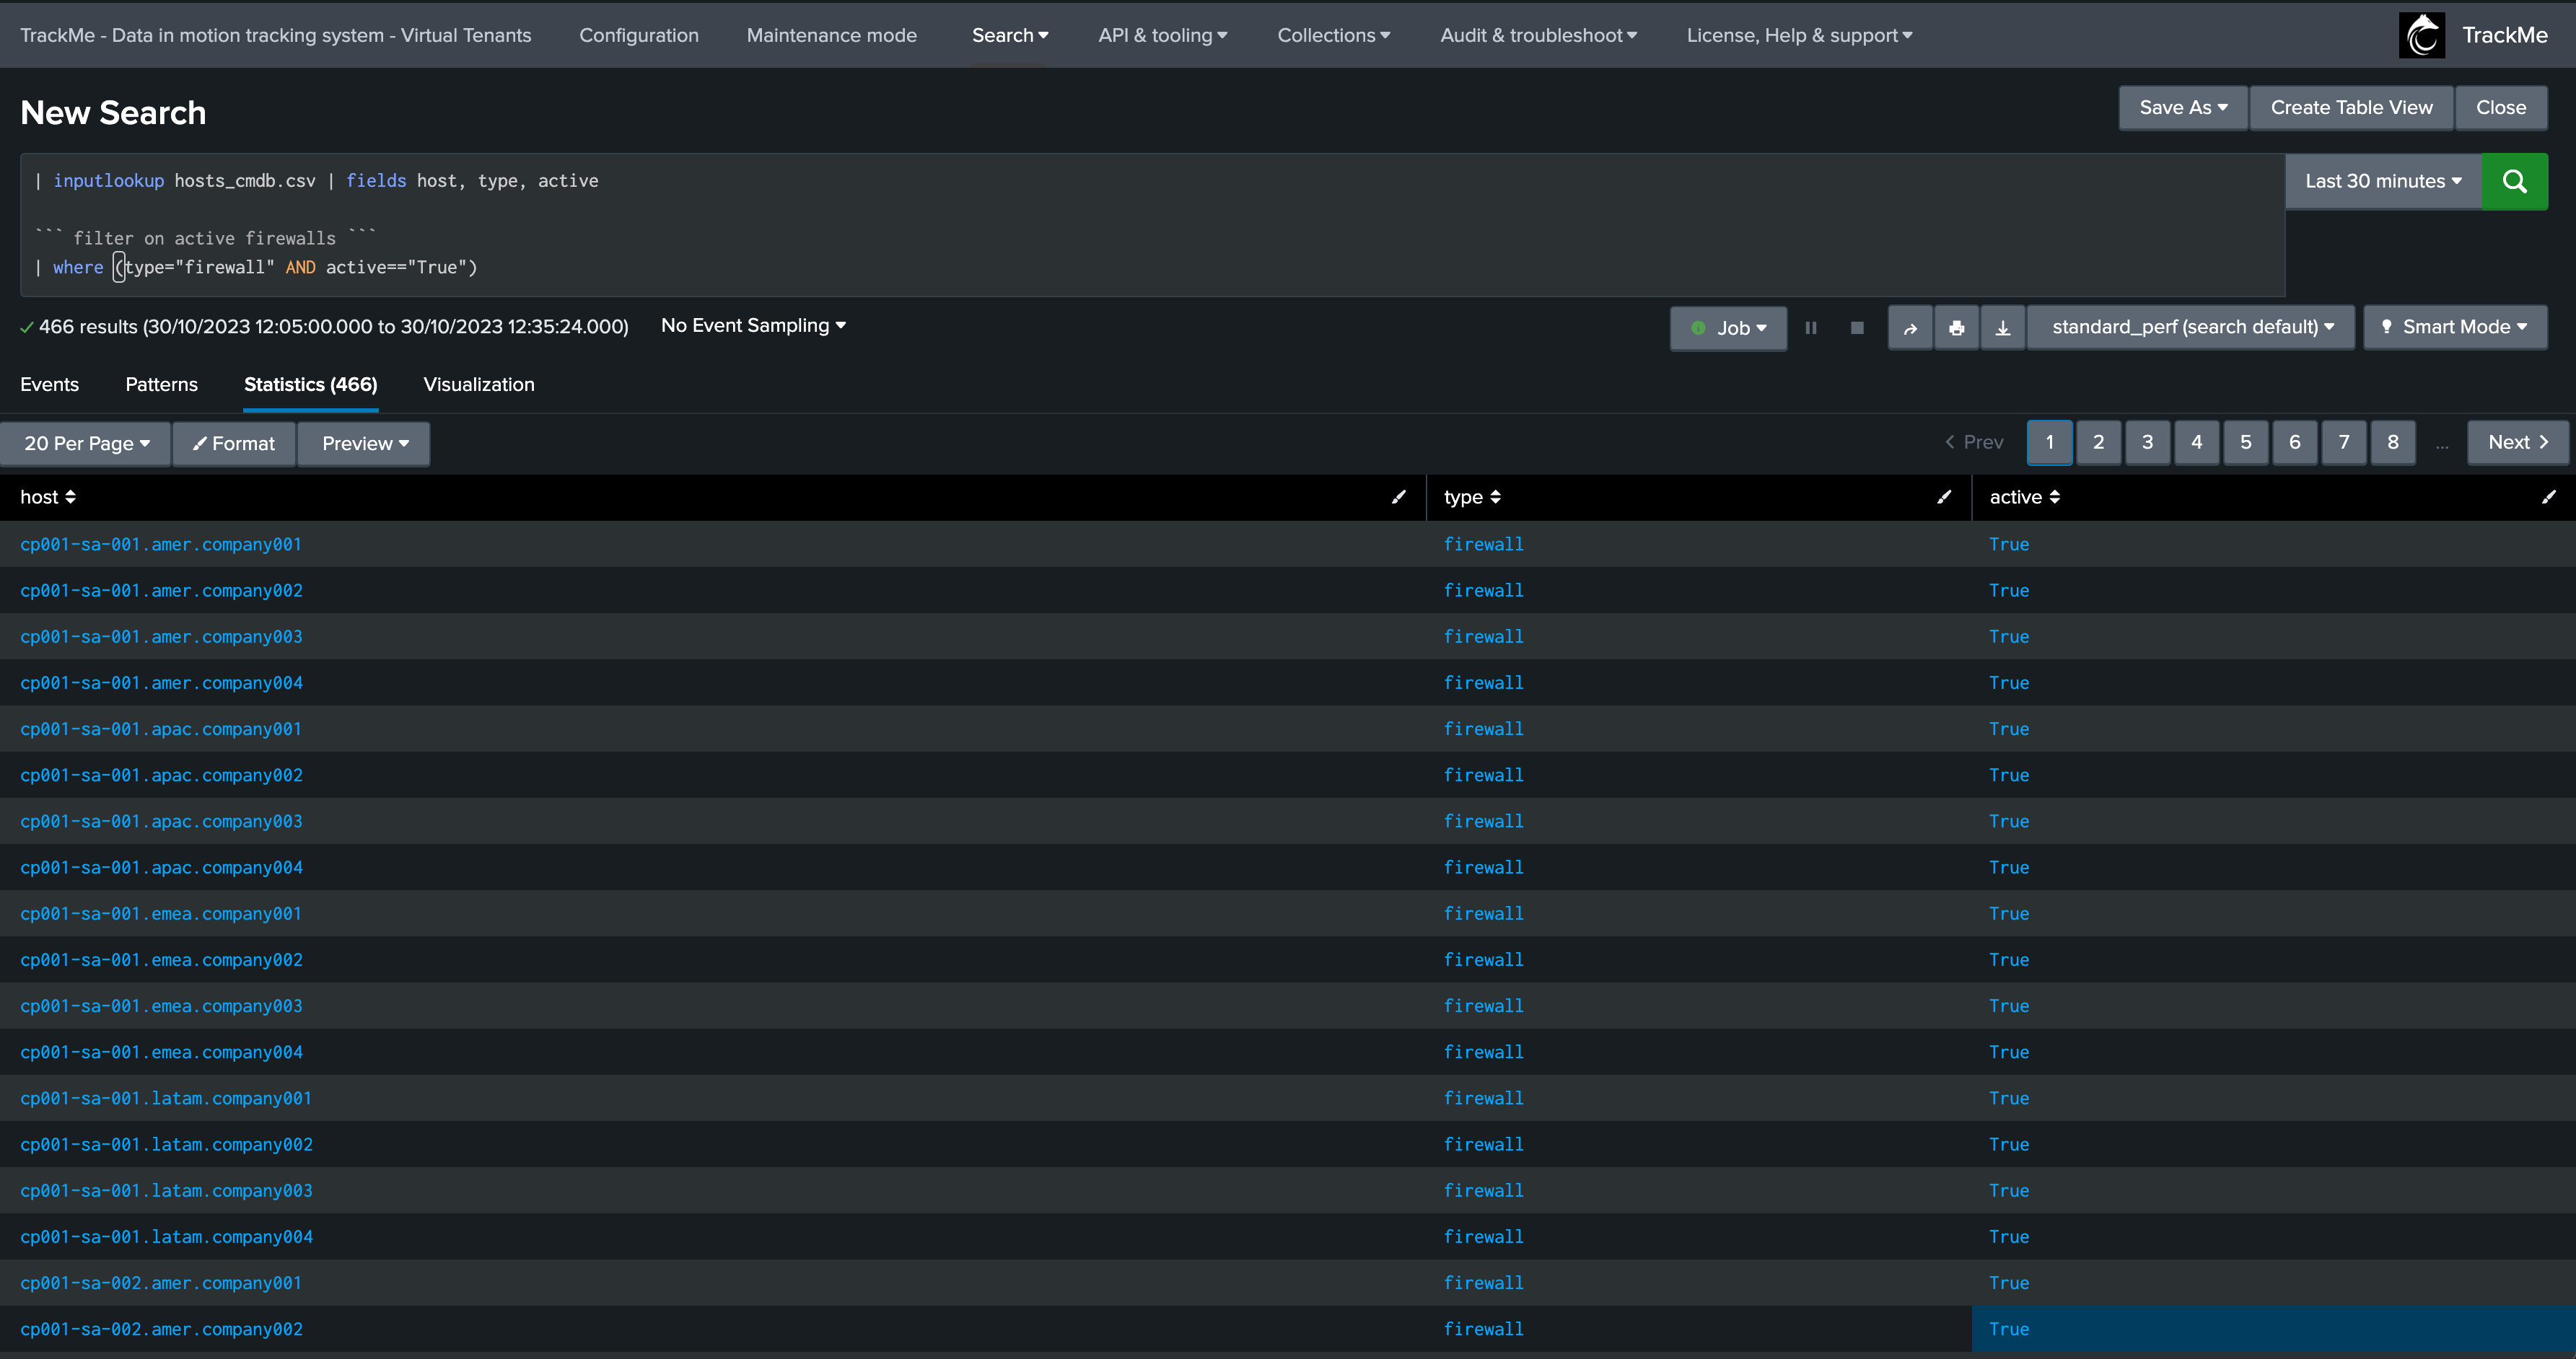
Task: Sort table by host column
Action: (x=48, y=497)
